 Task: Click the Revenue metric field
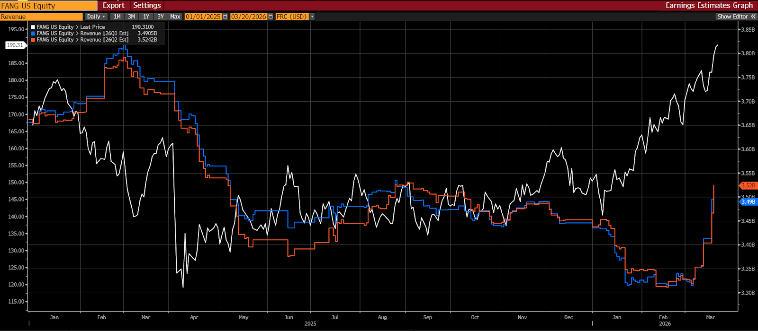click(x=41, y=17)
